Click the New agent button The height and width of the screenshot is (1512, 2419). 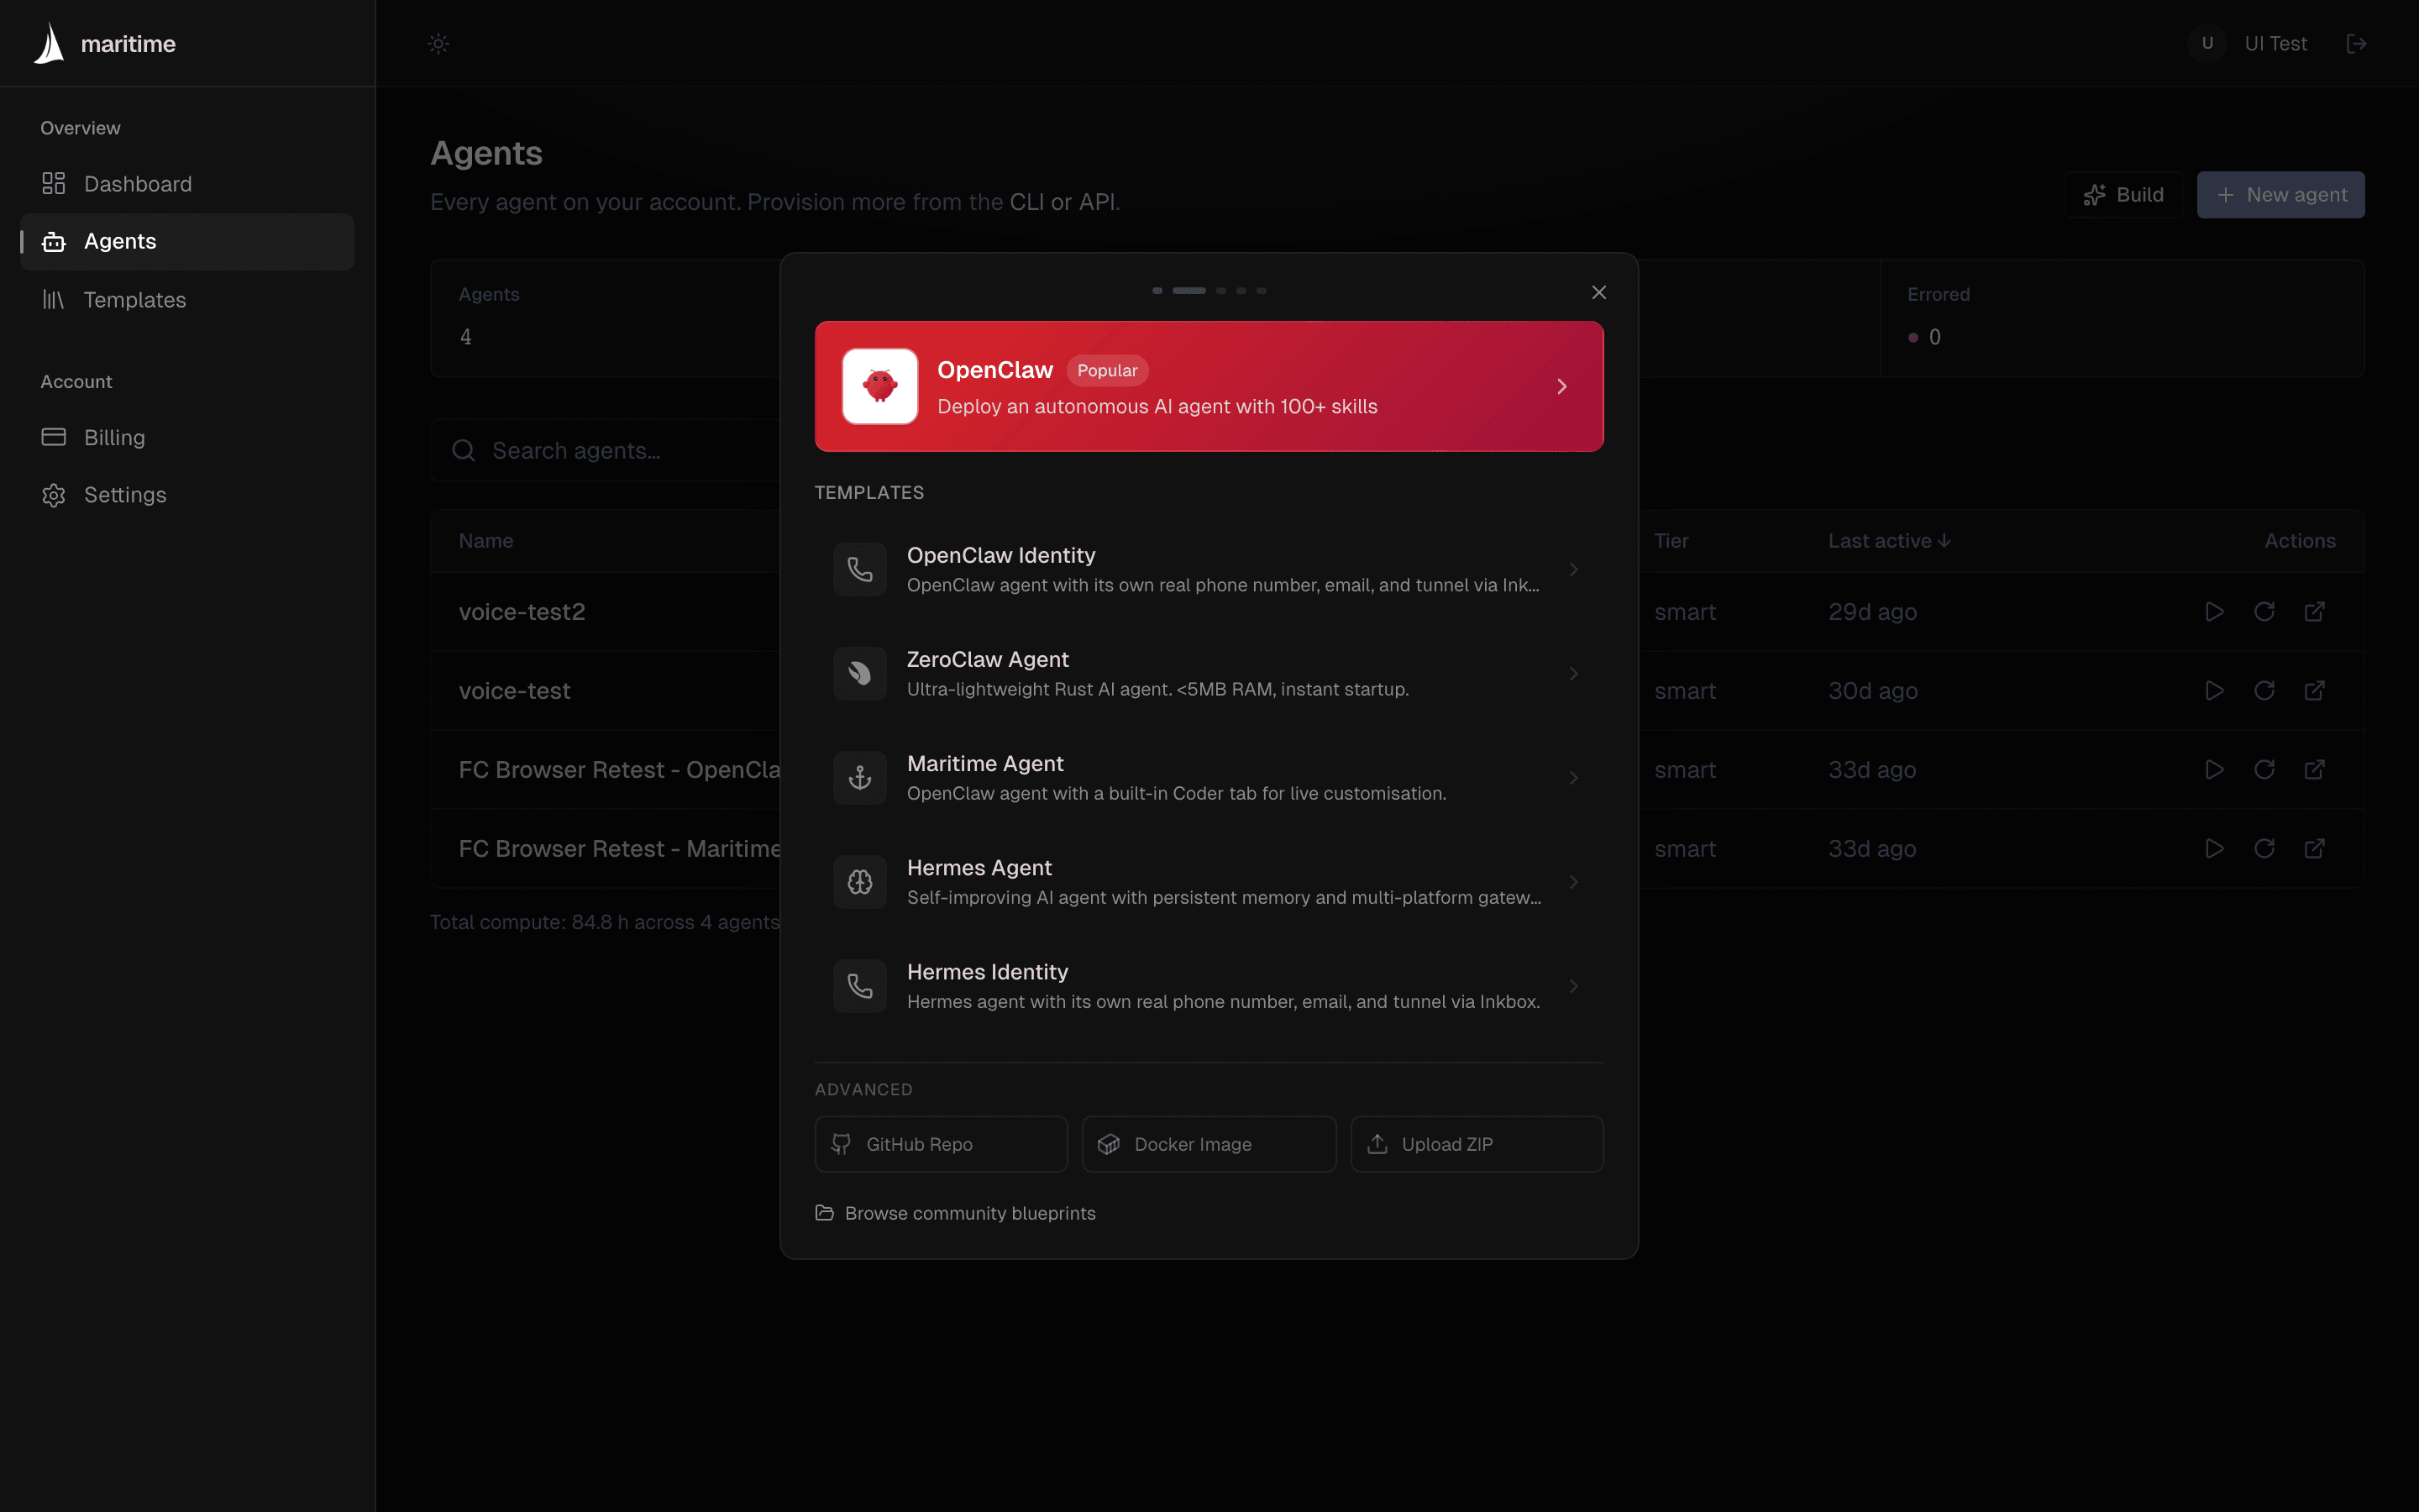[2280, 194]
